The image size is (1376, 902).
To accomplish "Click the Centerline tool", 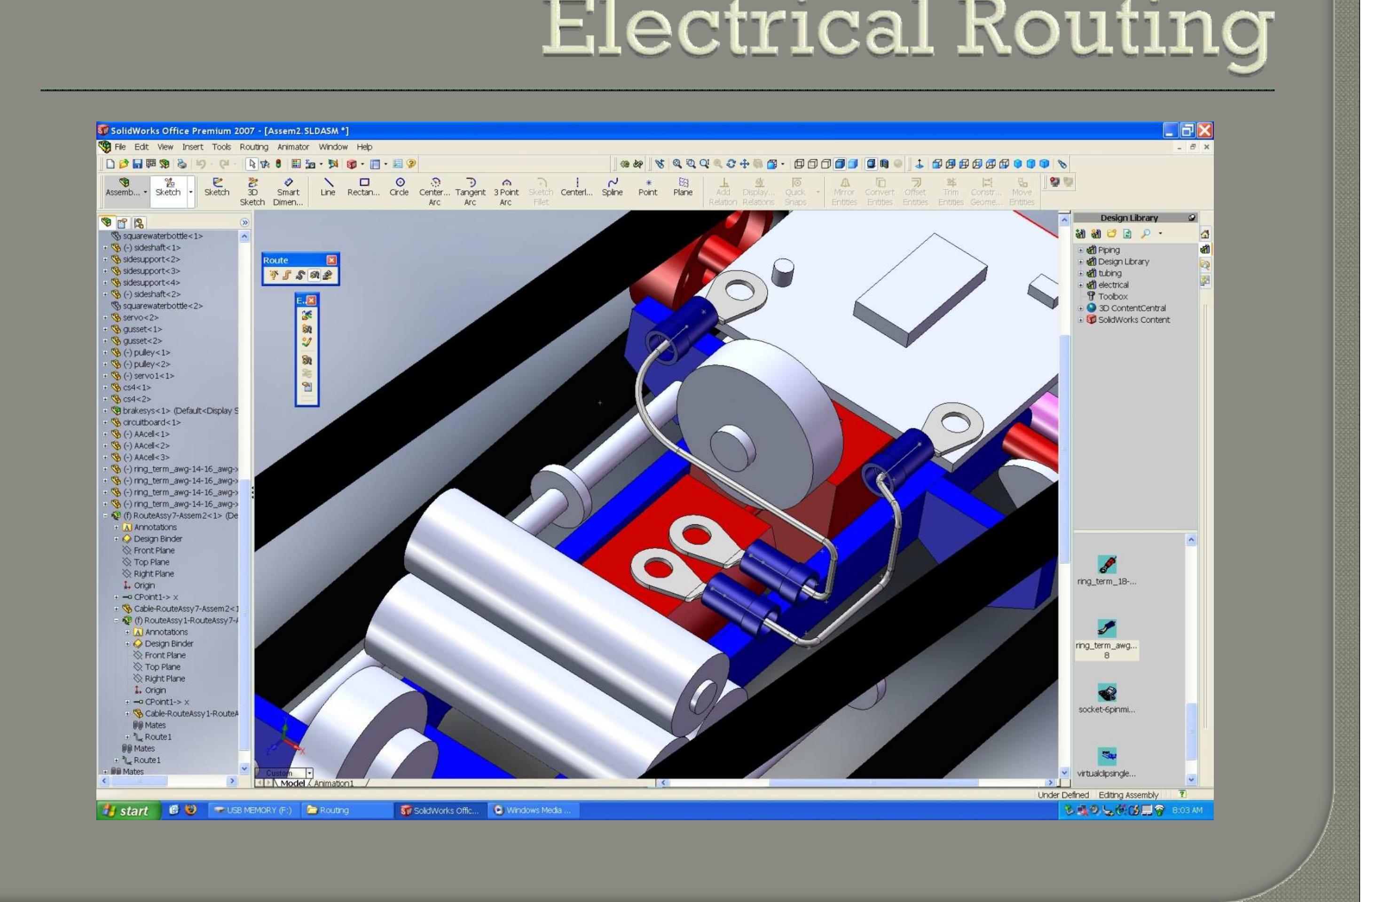I will (x=576, y=187).
